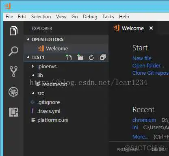Click the More... recent link
169x156 pixels.
pyautogui.click(x=140, y=137)
